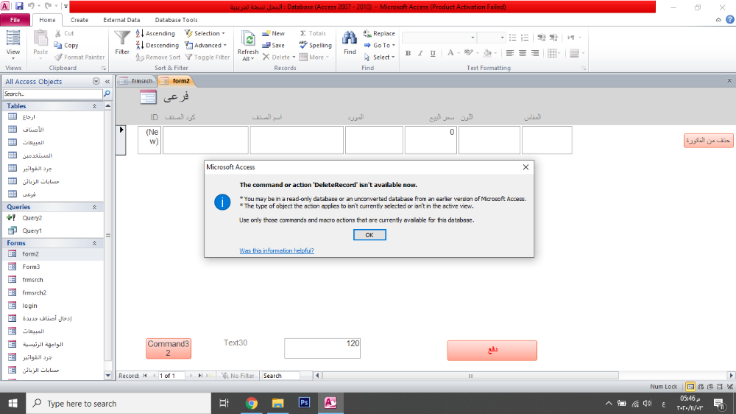Open All Access Objects dropdown arrow

click(x=96, y=81)
